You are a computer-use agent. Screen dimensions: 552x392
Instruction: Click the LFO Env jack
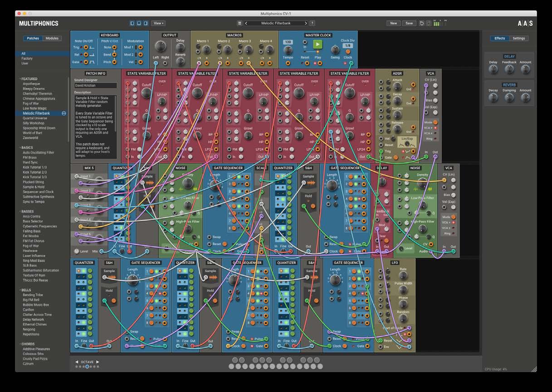381,347
